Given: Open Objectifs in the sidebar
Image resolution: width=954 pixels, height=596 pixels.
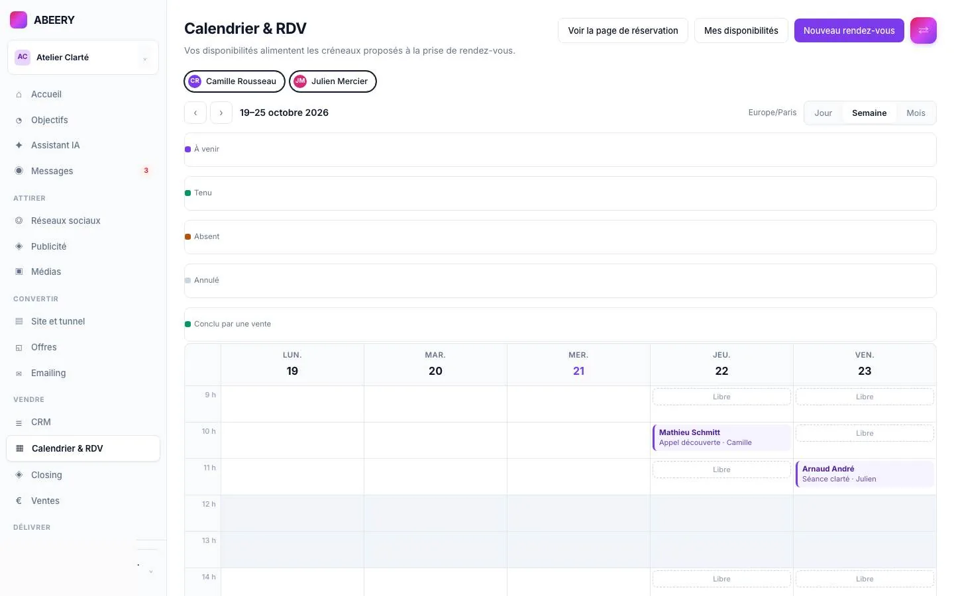Looking at the screenshot, I should [x=83, y=120].
